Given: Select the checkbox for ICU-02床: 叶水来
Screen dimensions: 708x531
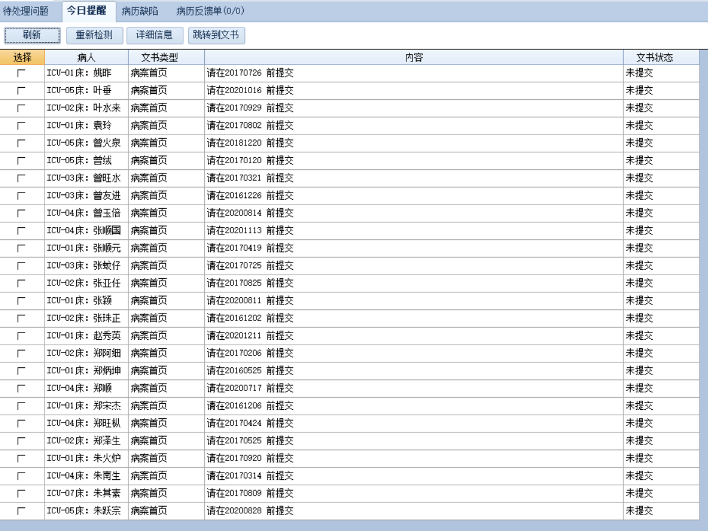Looking at the screenshot, I should tap(21, 108).
